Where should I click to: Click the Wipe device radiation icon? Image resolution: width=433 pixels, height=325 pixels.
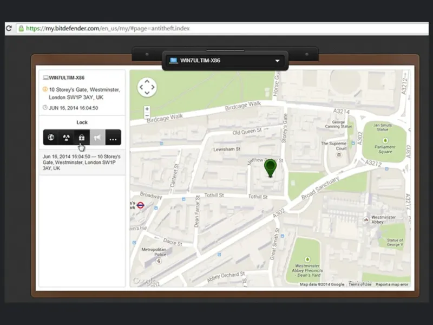(x=66, y=138)
